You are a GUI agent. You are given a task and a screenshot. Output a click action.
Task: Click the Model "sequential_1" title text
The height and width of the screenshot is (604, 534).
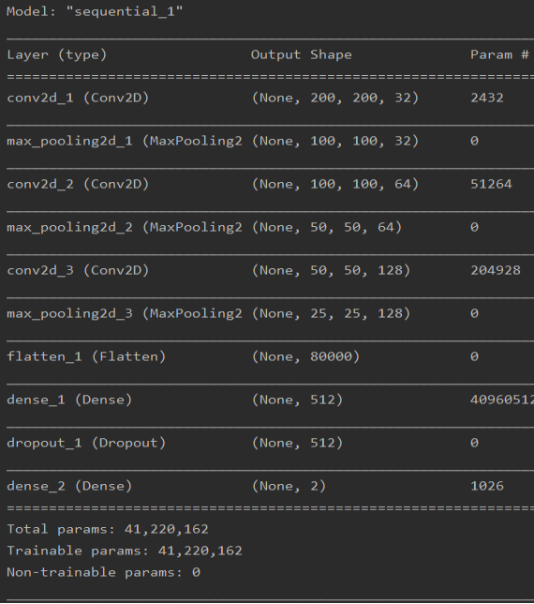[x=95, y=11]
